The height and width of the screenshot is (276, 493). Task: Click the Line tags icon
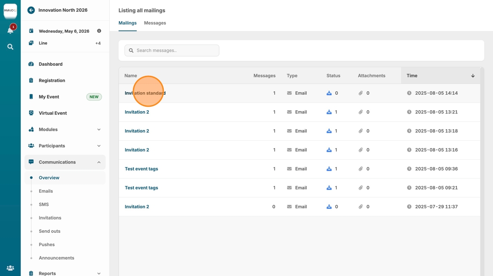(31, 43)
